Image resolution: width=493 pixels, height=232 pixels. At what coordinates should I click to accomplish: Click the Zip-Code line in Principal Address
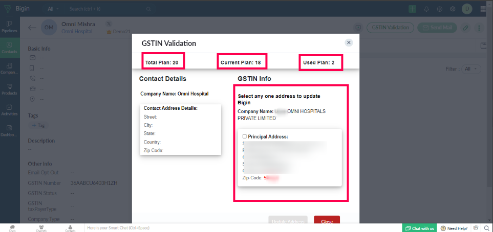pyautogui.click(x=261, y=178)
